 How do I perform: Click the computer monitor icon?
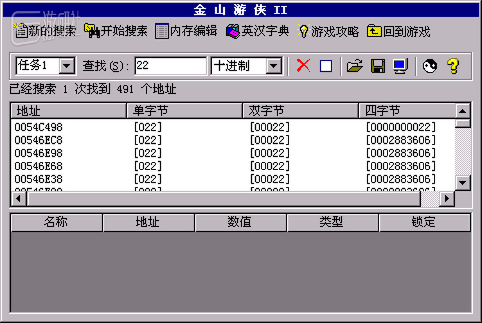pos(400,65)
